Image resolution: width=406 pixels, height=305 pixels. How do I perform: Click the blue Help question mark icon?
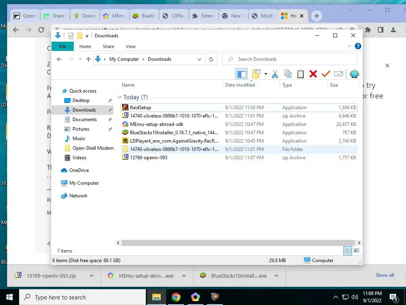coord(358,46)
